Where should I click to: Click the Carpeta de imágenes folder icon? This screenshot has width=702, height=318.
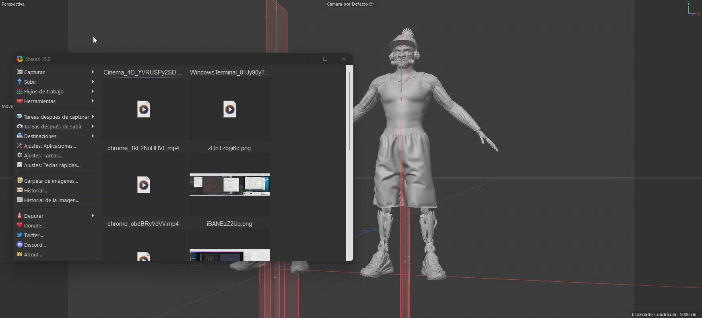(19, 181)
